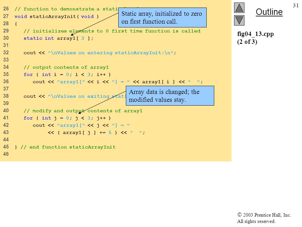This screenshot has width=302, height=227.
Task: Click '} // end function staticArrayInit' line
Action: (65, 147)
